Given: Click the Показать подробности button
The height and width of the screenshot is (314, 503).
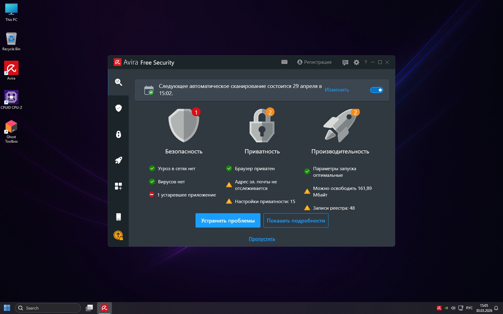Looking at the screenshot, I should click(296, 220).
